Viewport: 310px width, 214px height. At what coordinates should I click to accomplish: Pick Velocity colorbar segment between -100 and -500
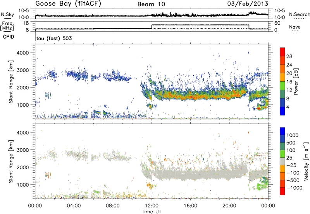[x=282, y=176]
